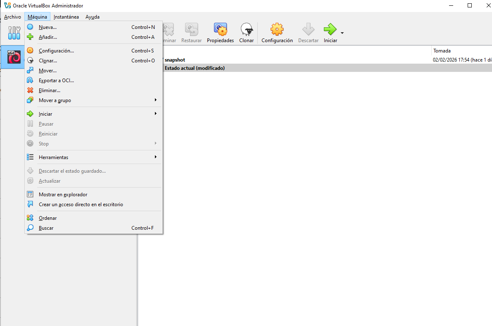
Task: Click the Clonar sheep toolbar icon
Action: [x=247, y=29]
